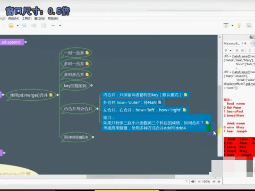The height and width of the screenshot is (191, 255).
Task: Collapse the key的规范化 branch toggle
Action: pos(91,85)
